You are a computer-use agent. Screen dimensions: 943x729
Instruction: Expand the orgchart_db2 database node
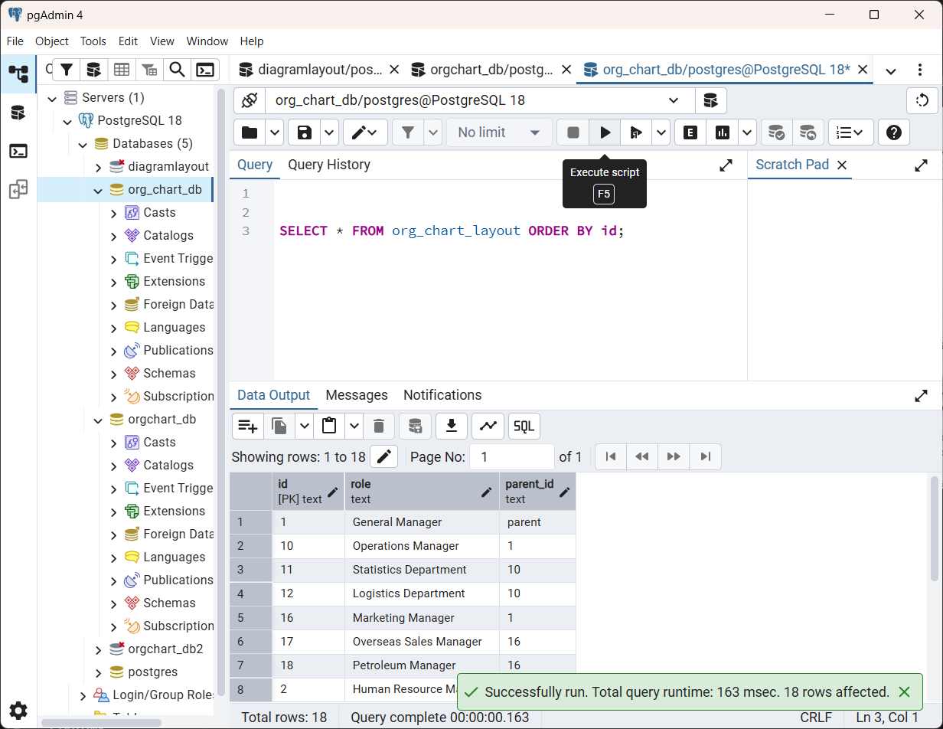97,649
